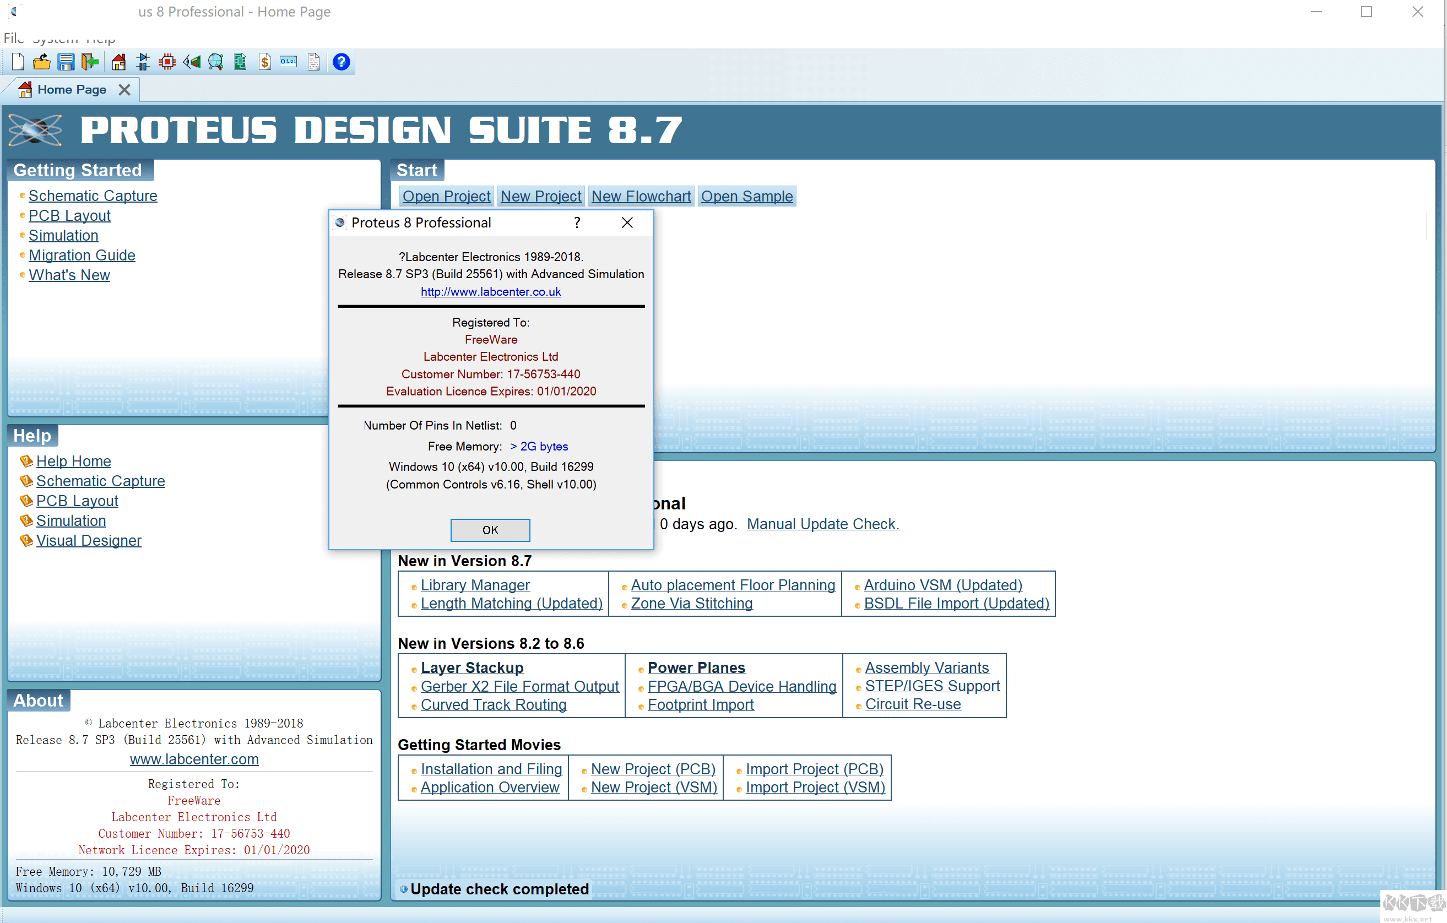
Task: Open the File menu
Action: 13,39
